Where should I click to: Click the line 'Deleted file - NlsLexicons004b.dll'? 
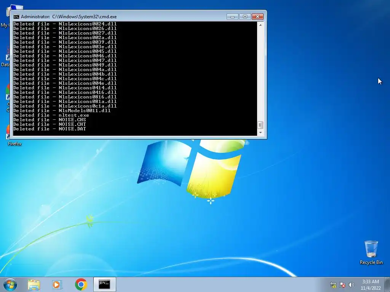click(x=65, y=74)
